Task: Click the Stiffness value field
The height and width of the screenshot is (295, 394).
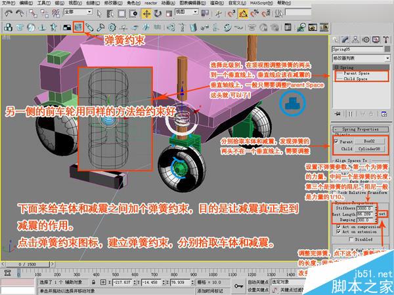Action: (x=366, y=208)
